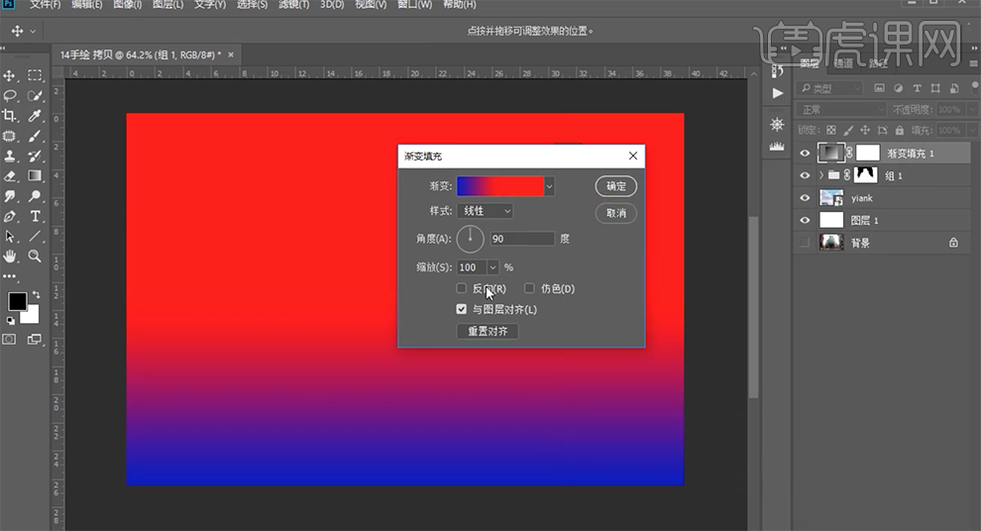Hide the 渐变填充 1 layer
Screen dimensions: 981x531
(x=805, y=154)
